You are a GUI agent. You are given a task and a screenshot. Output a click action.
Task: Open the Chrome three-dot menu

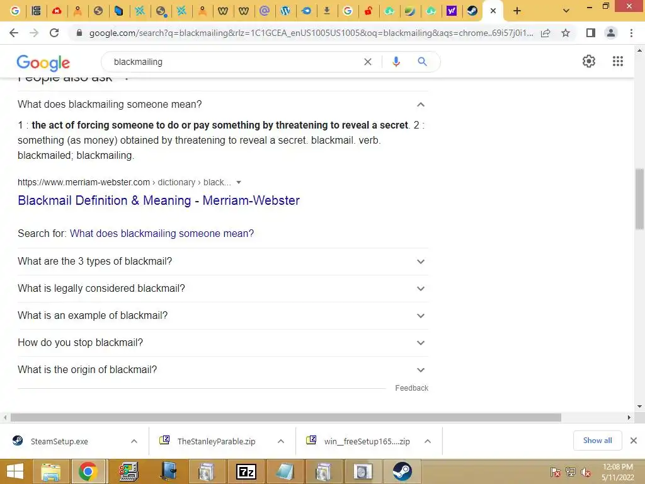click(631, 33)
